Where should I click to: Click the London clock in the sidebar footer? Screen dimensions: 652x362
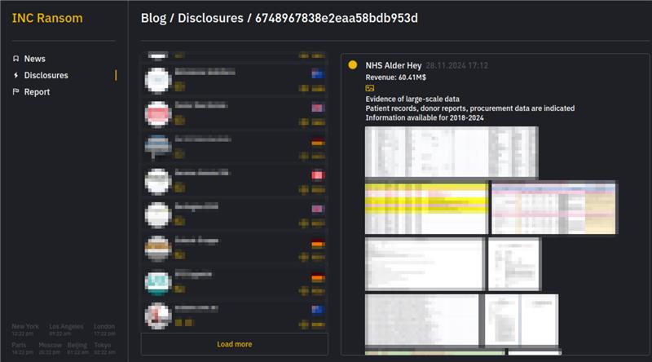coord(104,330)
